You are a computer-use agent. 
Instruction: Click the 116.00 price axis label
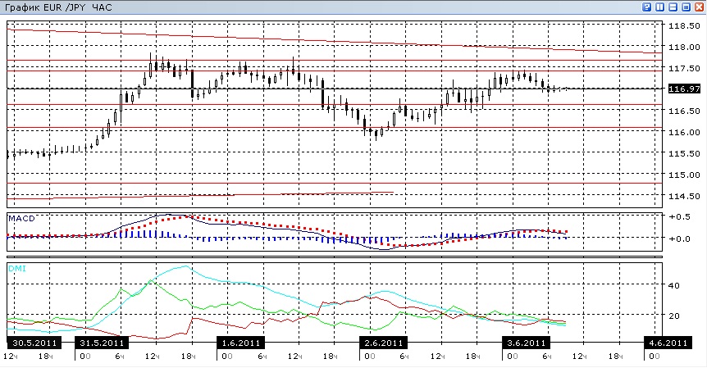click(684, 133)
